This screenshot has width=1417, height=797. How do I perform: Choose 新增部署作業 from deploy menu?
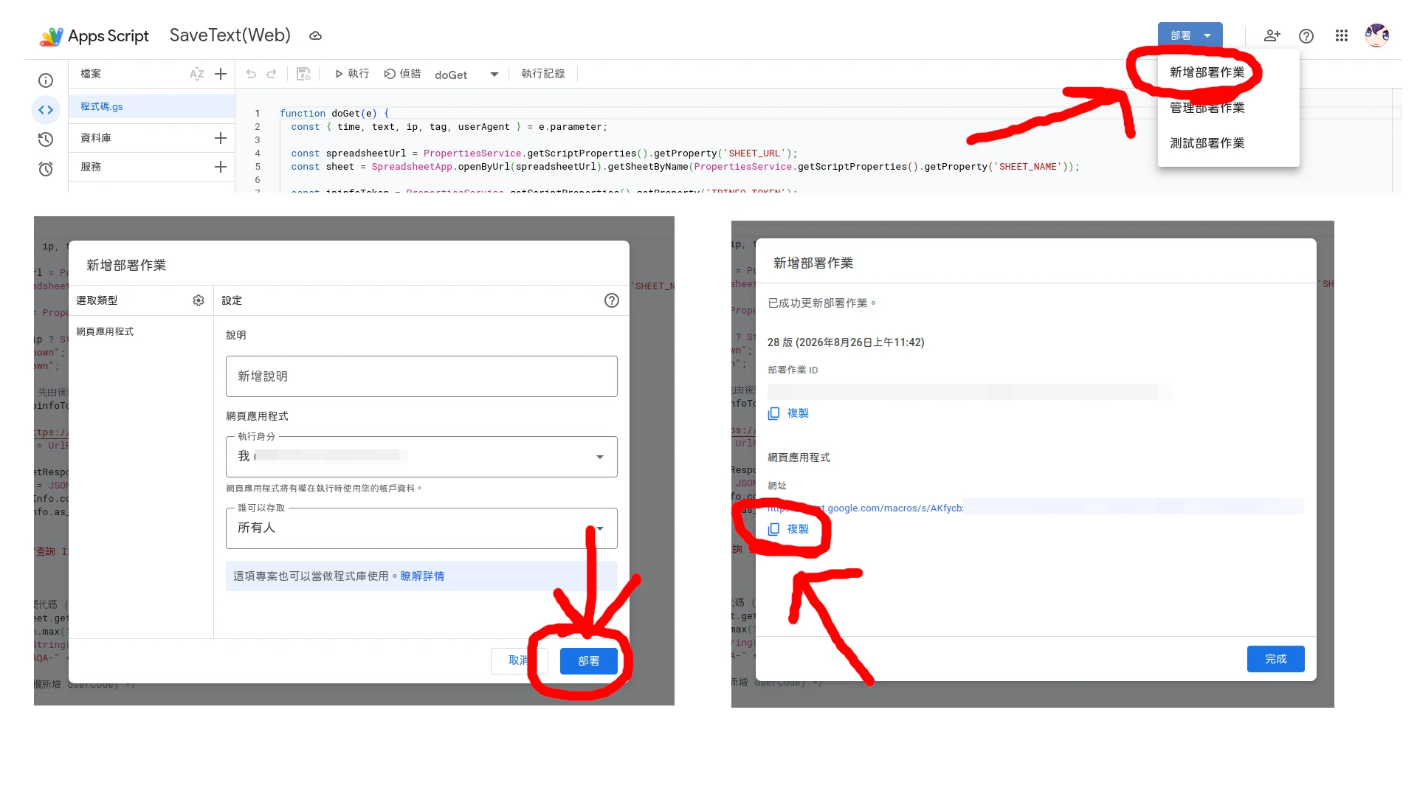tap(1228, 72)
